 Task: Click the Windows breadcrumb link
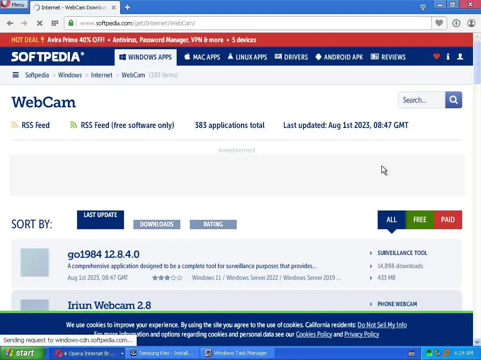70,75
